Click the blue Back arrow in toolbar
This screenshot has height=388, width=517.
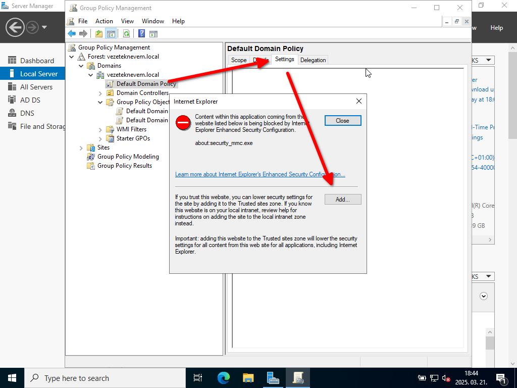pos(72,34)
